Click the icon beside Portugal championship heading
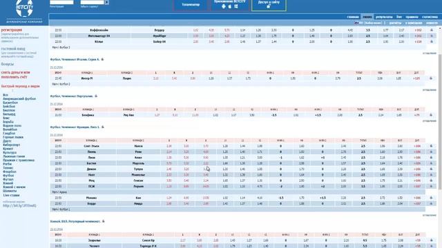This screenshot has height=248, width=442. (96, 96)
